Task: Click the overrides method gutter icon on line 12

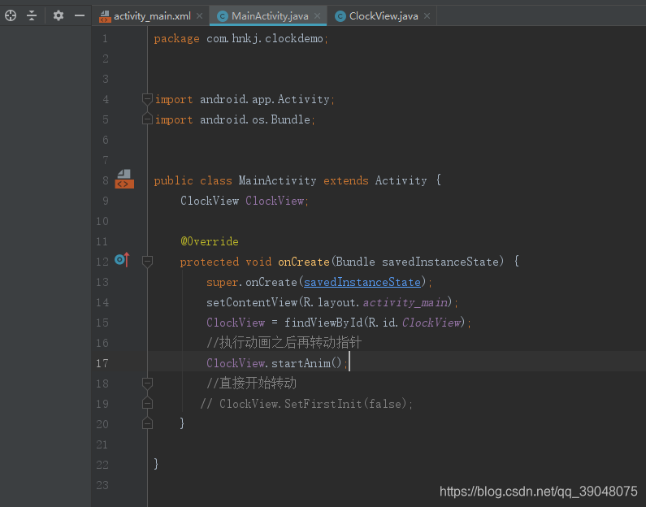Action: [122, 259]
